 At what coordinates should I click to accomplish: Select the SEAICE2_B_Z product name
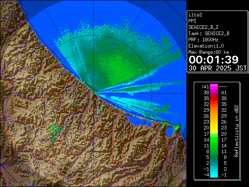coord(203,27)
